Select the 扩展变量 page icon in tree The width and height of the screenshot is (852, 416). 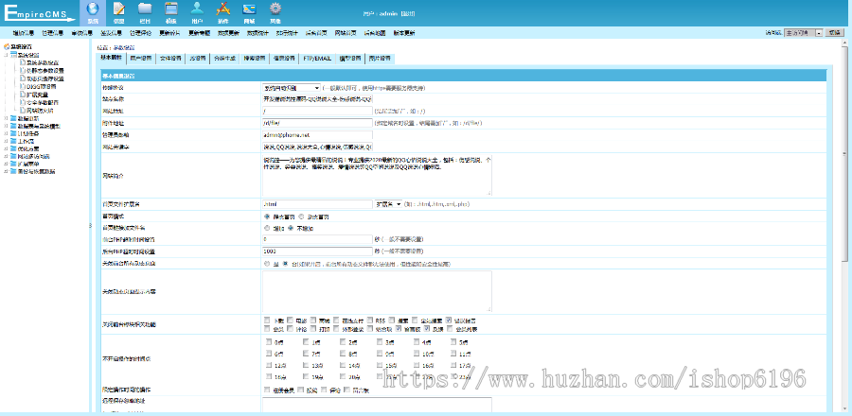point(23,95)
